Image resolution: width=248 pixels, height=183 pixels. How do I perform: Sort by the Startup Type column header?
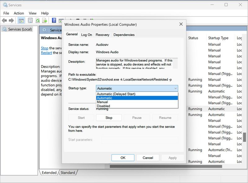(218, 38)
